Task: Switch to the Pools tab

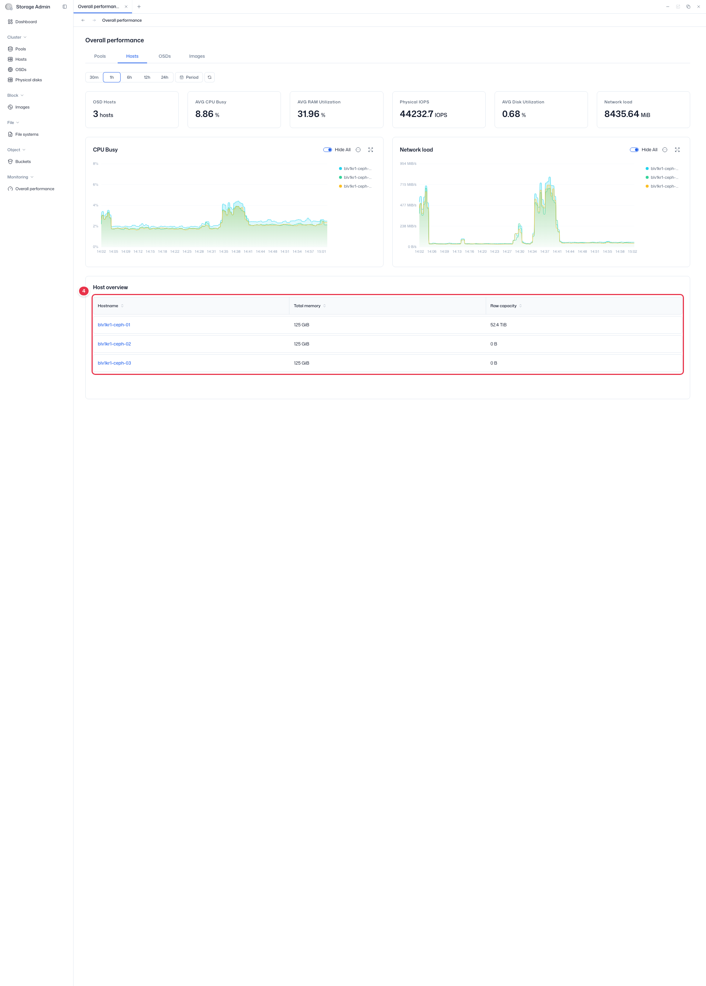Action: pyautogui.click(x=100, y=56)
